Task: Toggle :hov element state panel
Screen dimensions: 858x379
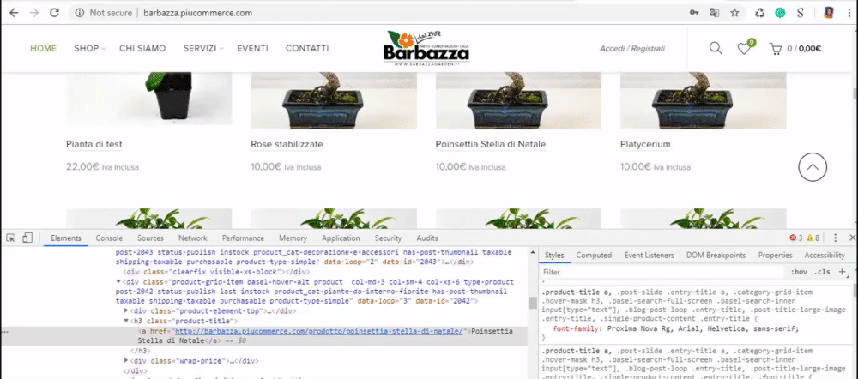Action: point(799,272)
